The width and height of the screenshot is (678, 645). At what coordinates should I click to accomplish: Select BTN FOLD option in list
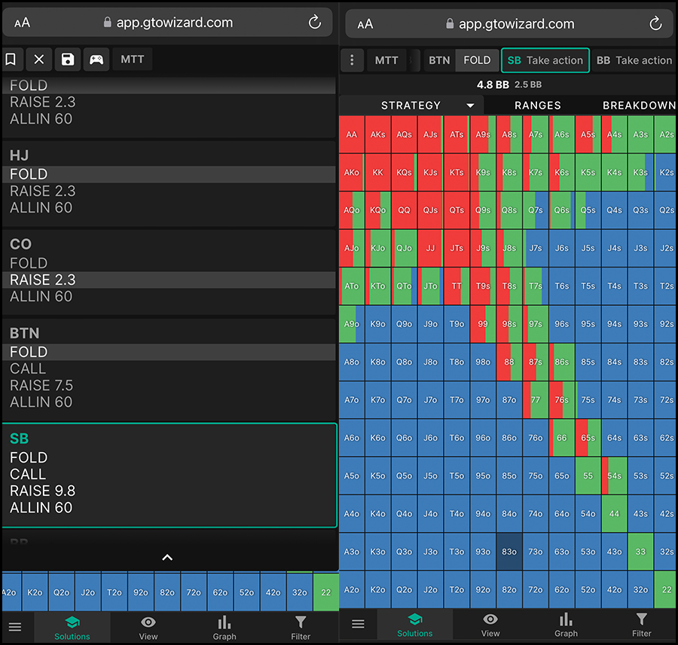(x=169, y=352)
